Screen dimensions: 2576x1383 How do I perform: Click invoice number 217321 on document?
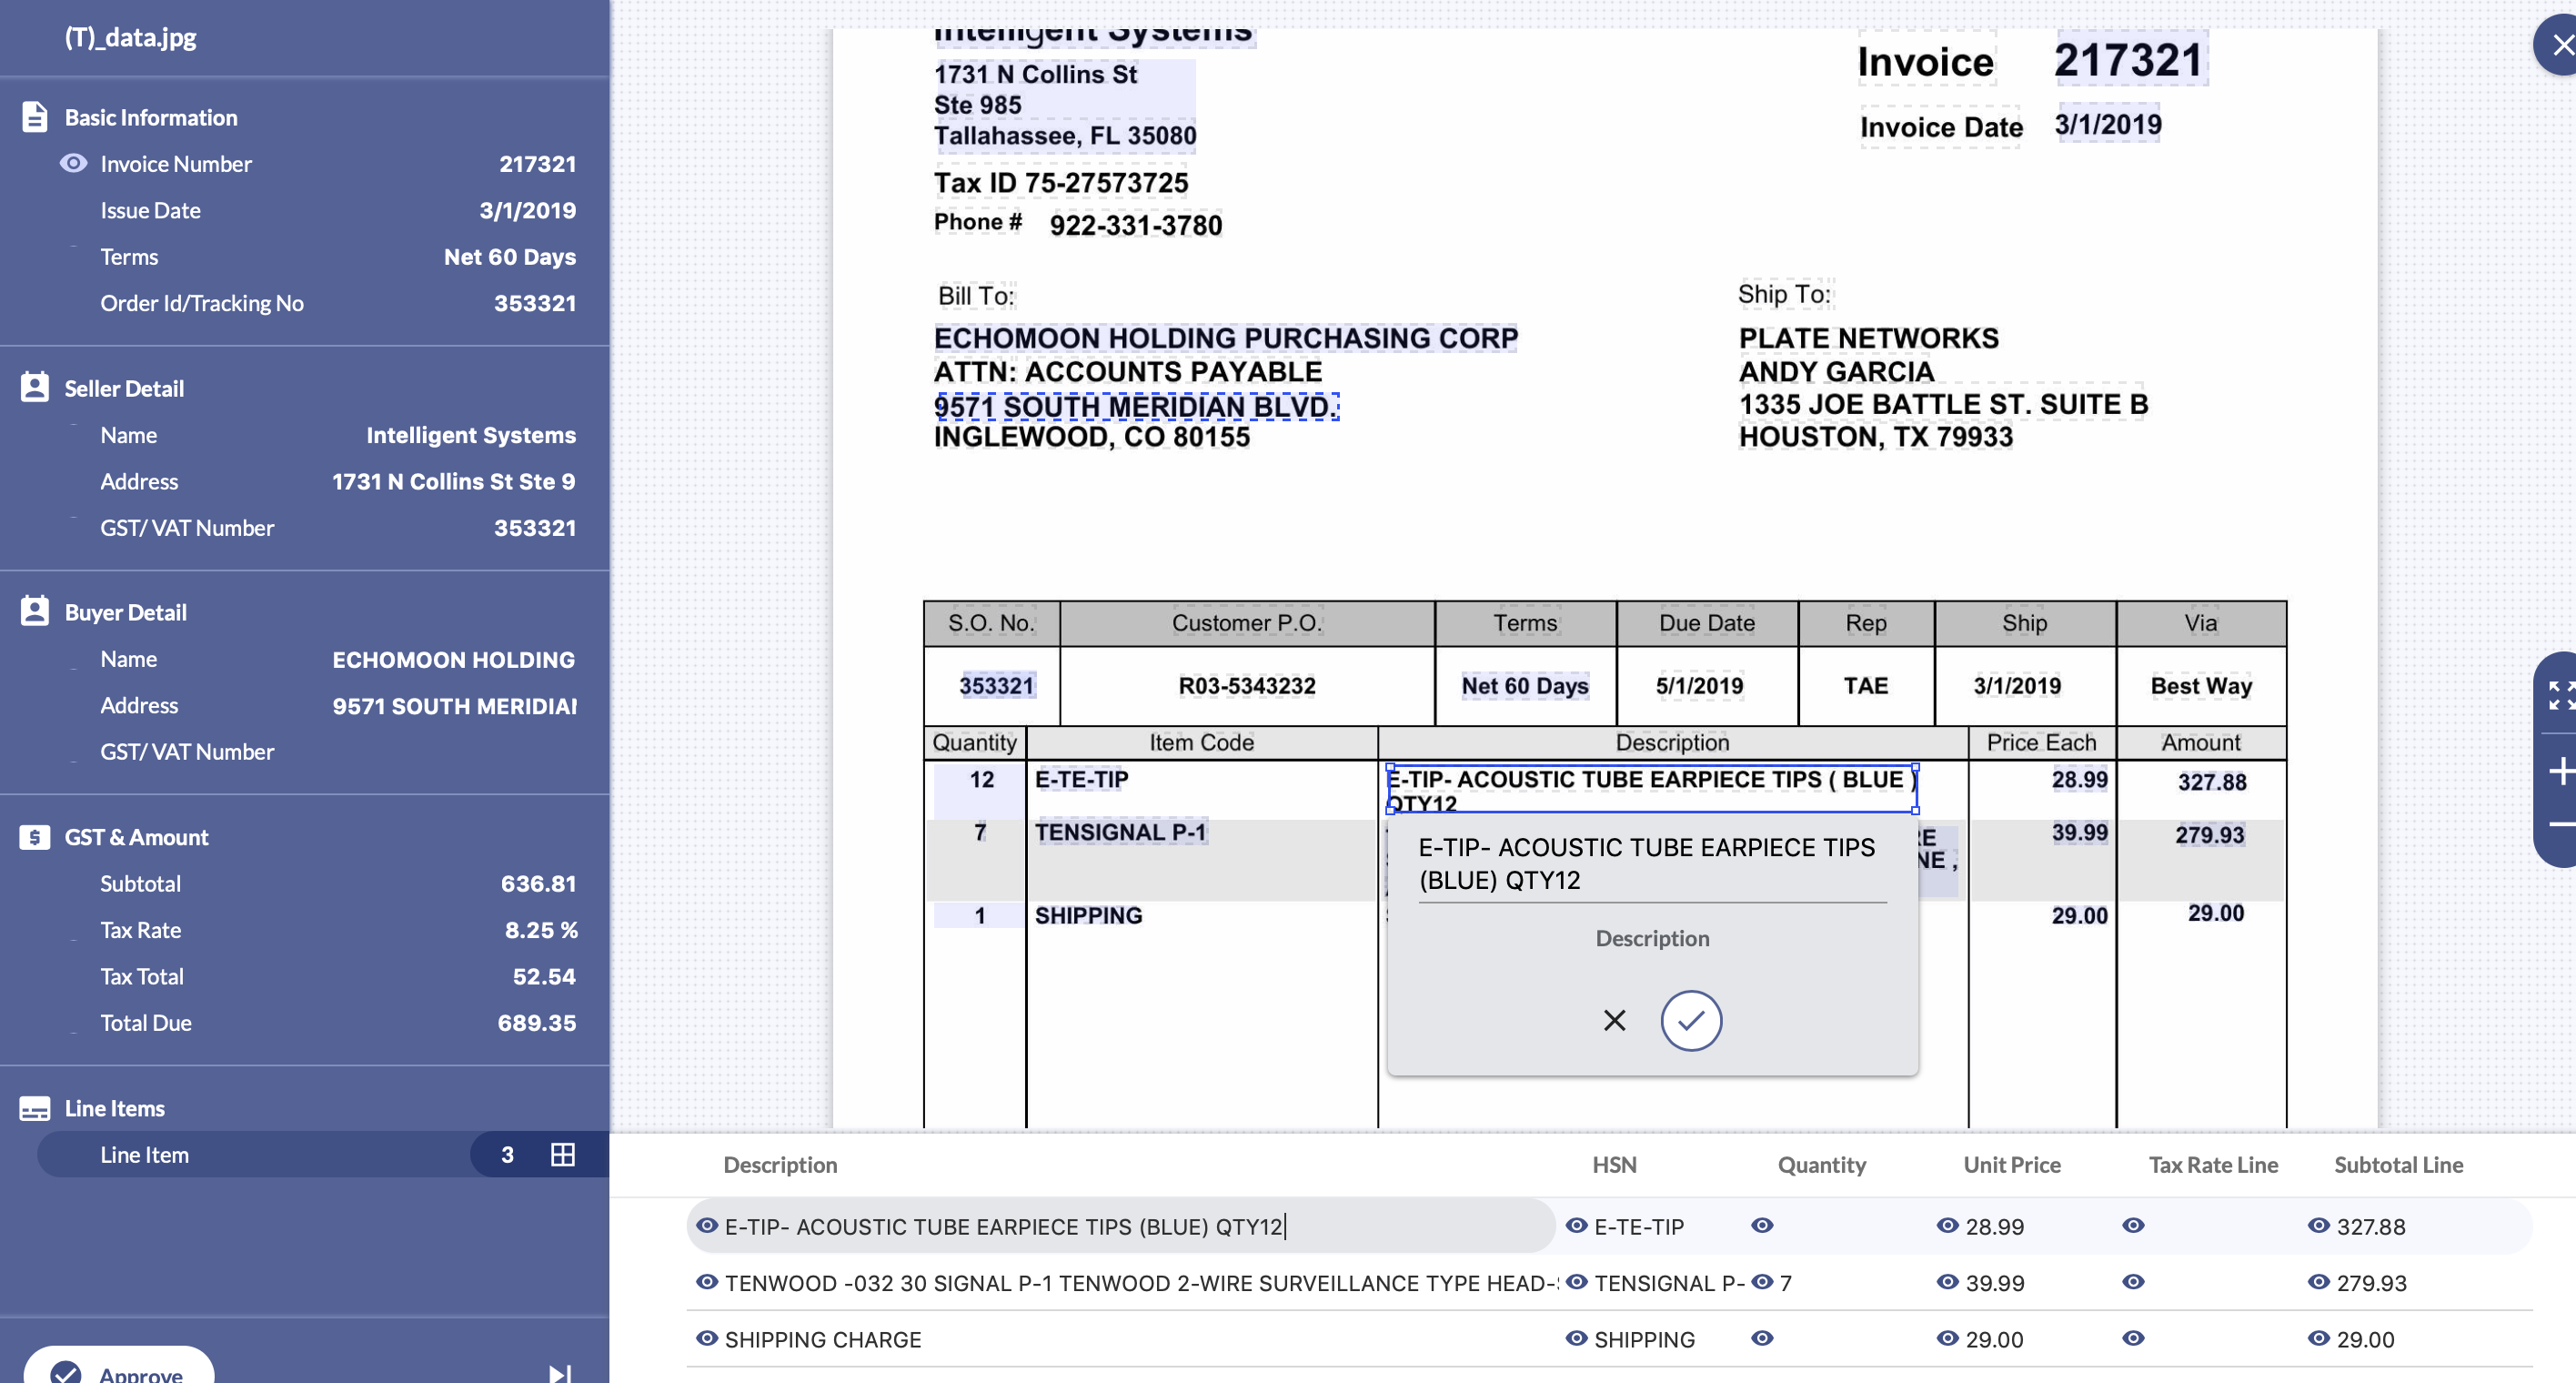pos(2129,60)
